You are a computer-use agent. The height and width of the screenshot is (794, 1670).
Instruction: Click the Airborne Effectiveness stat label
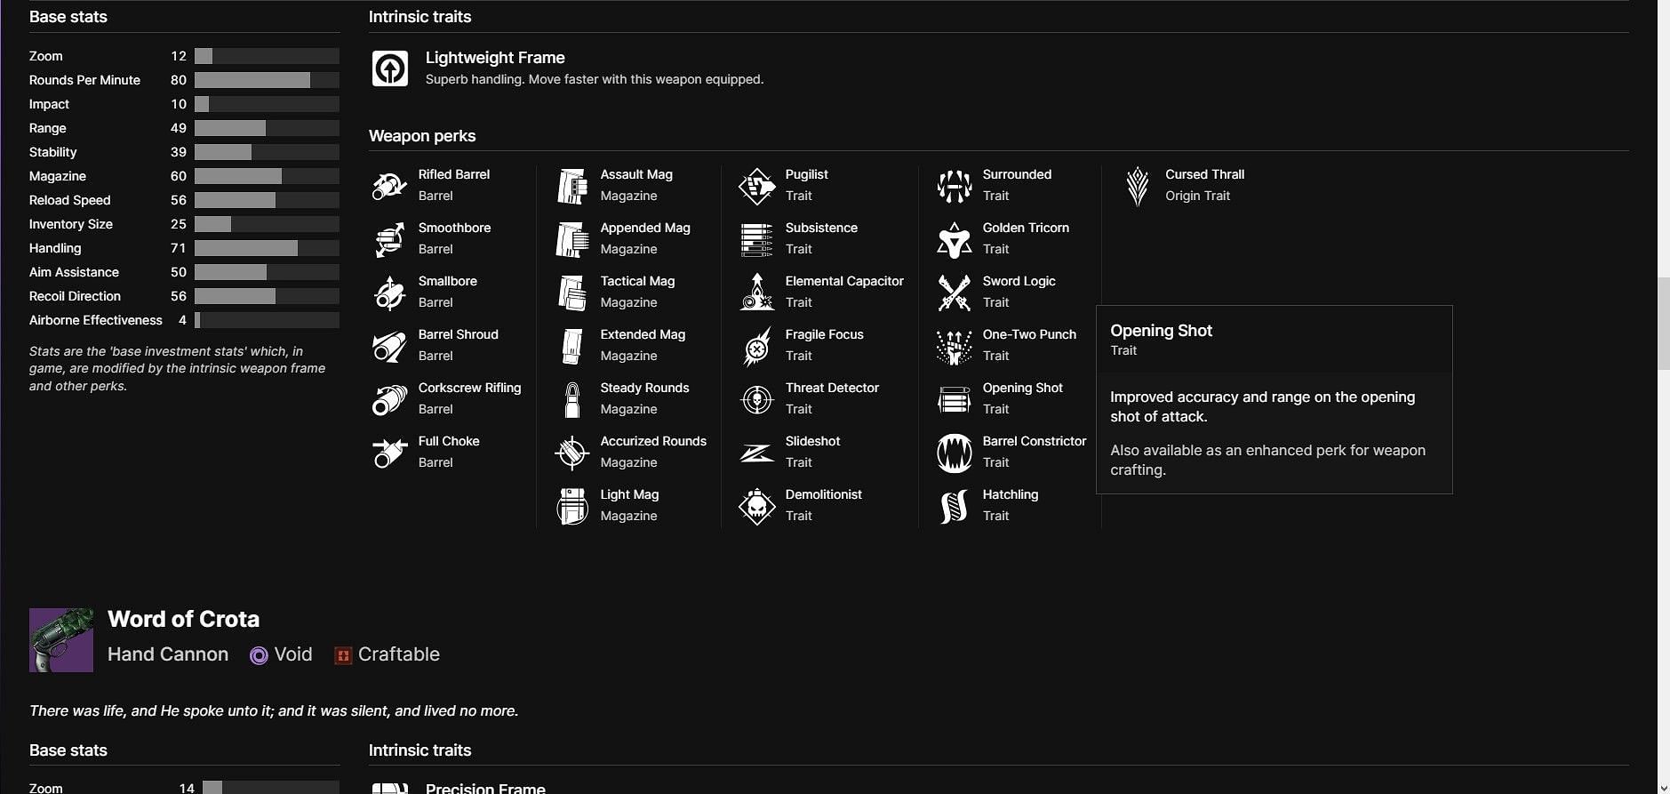(96, 320)
